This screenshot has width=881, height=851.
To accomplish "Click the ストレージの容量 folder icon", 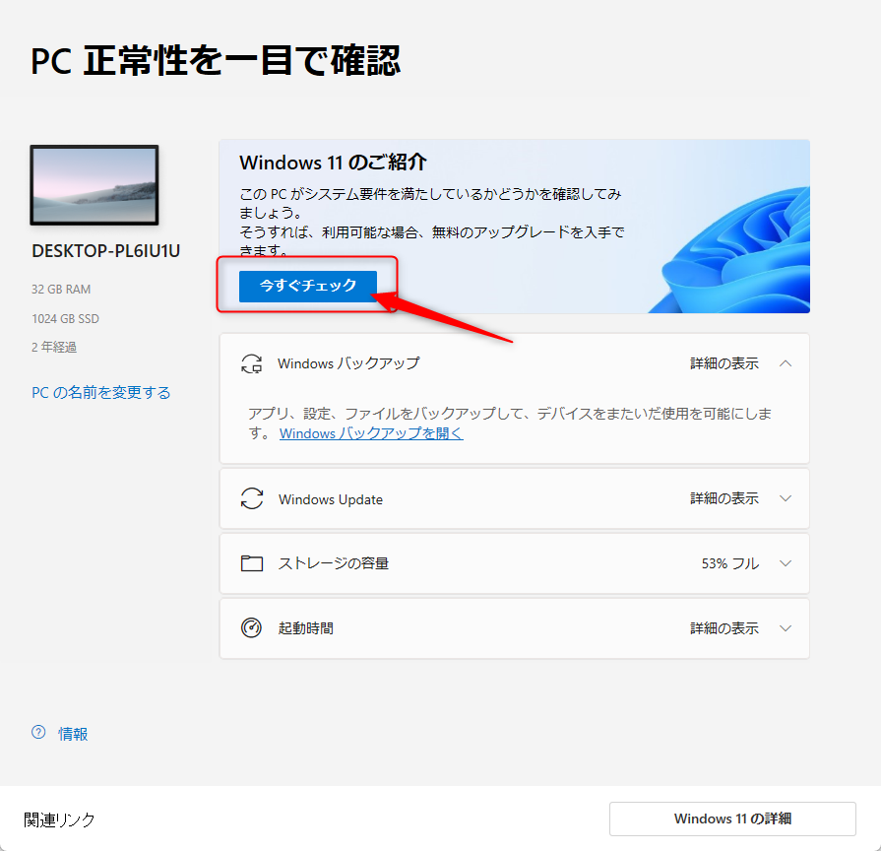I will point(252,563).
